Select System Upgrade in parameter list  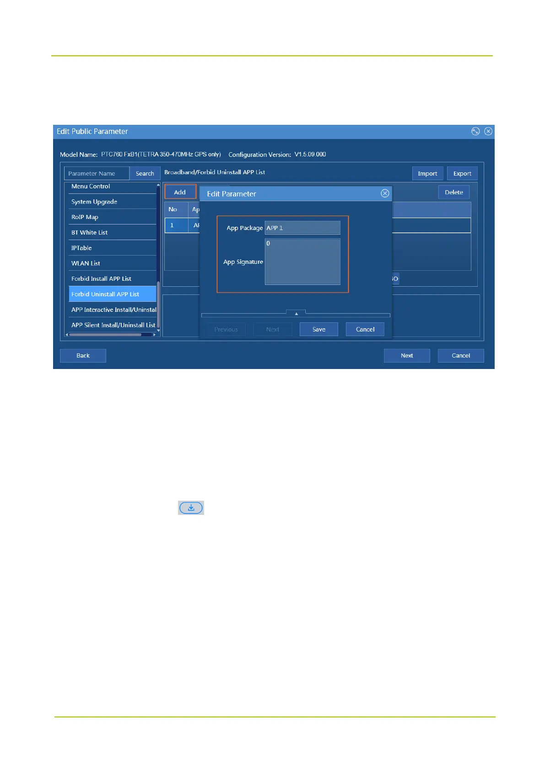(112, 202)
